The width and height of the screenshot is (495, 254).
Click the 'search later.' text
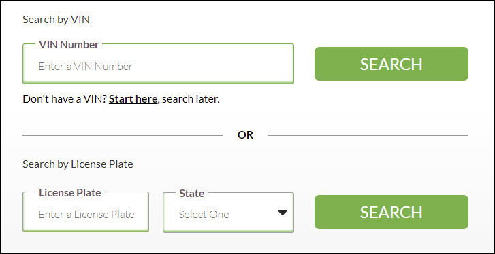(x=191, y=99)
